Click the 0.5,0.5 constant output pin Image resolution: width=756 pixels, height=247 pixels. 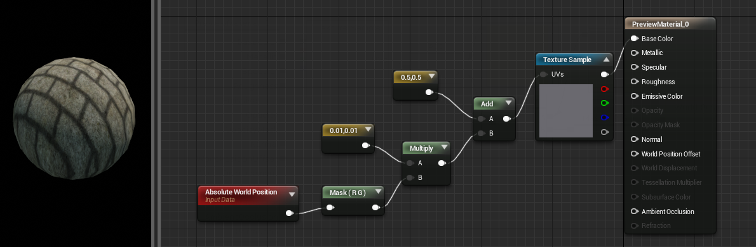tap(429, 92)
